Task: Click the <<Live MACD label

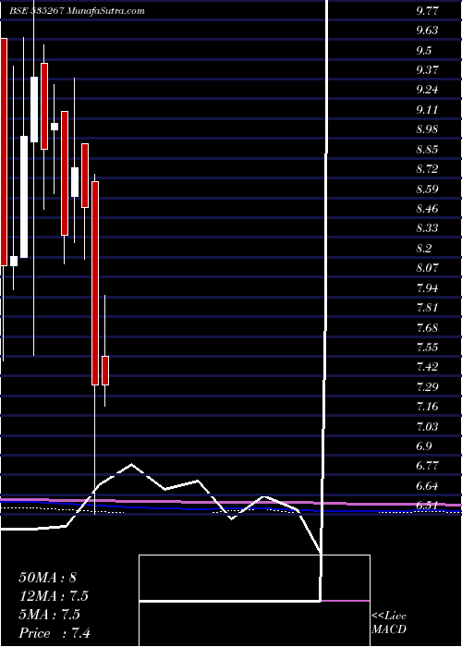Action: coord(389,623)
